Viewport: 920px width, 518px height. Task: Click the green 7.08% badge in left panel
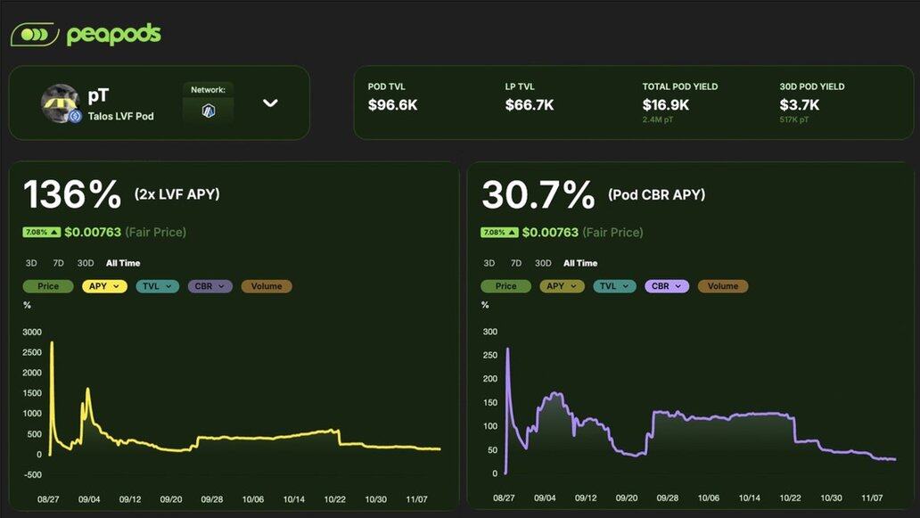pos(42,233)
